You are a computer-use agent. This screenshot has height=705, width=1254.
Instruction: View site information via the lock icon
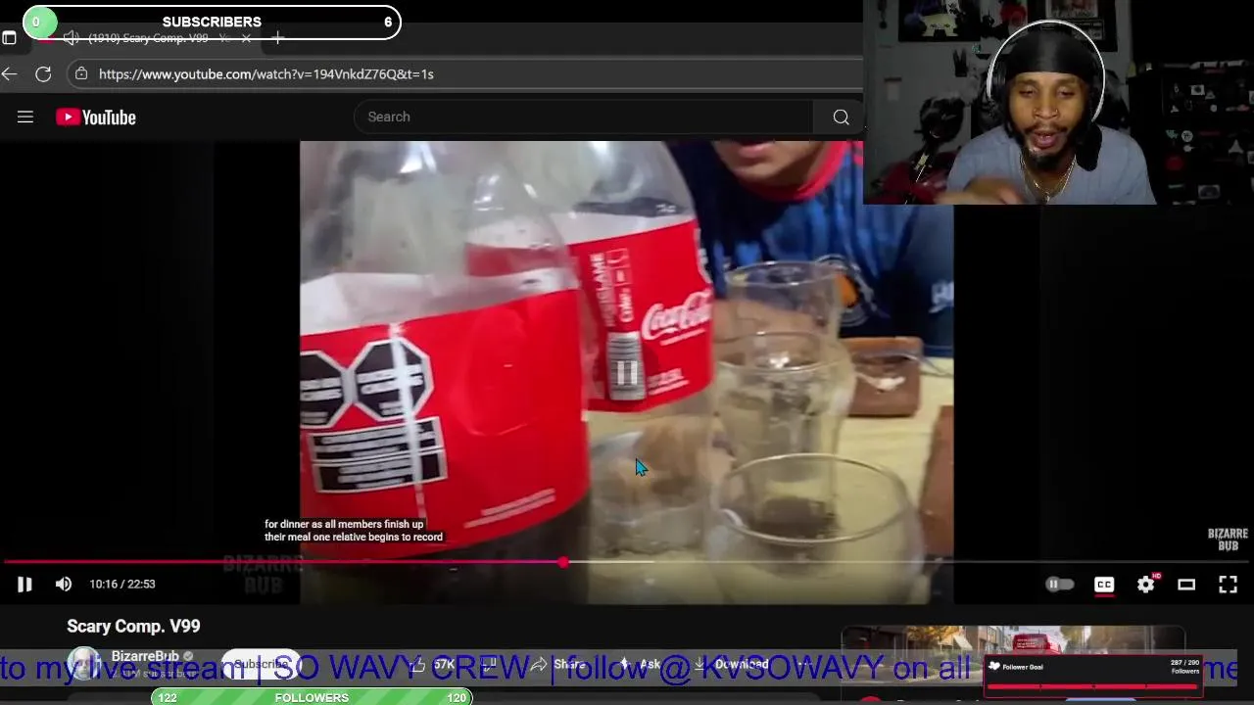(x=81, y=74)
